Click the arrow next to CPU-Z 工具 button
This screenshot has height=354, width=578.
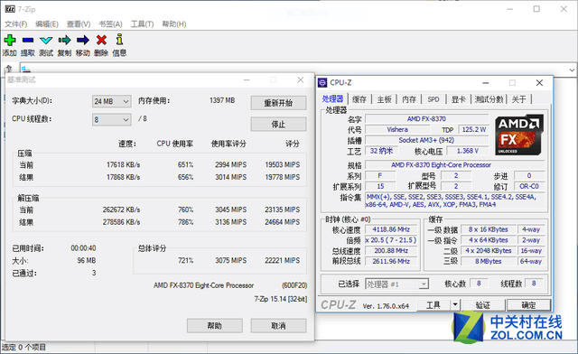pos(455,304)
